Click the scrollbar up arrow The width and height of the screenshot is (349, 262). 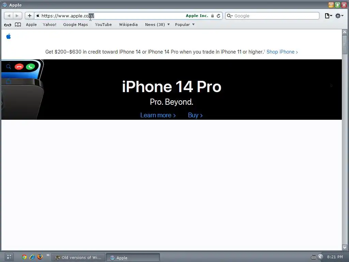click(x=345, y=32)
